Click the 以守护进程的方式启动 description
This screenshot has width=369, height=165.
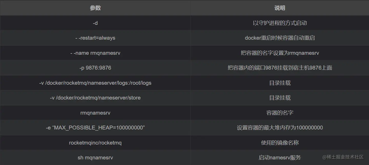click(280, 23)
